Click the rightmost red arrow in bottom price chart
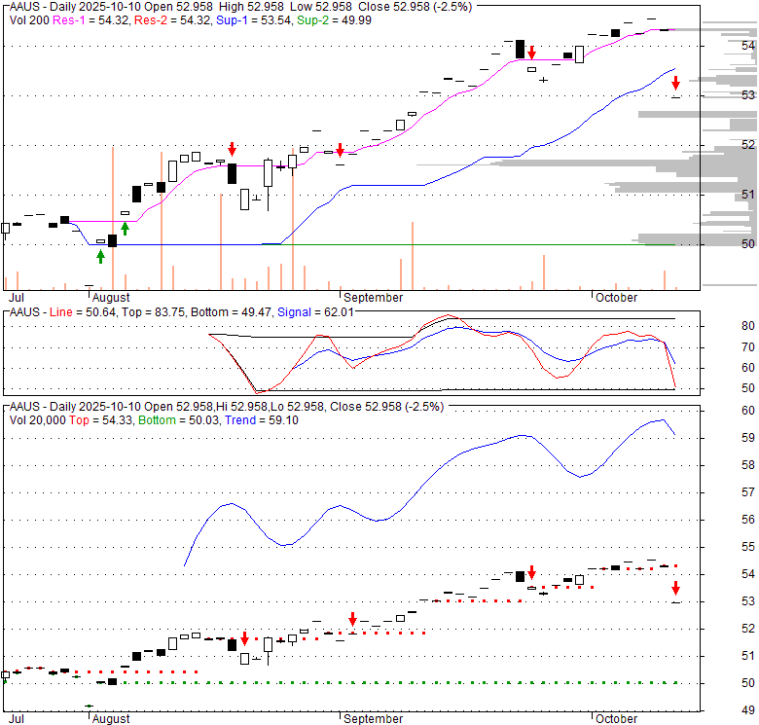 pos(675,588)
